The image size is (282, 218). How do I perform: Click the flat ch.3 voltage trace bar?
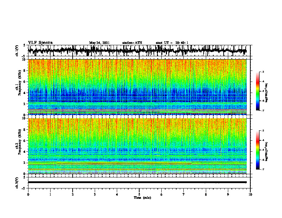point(137,182)
